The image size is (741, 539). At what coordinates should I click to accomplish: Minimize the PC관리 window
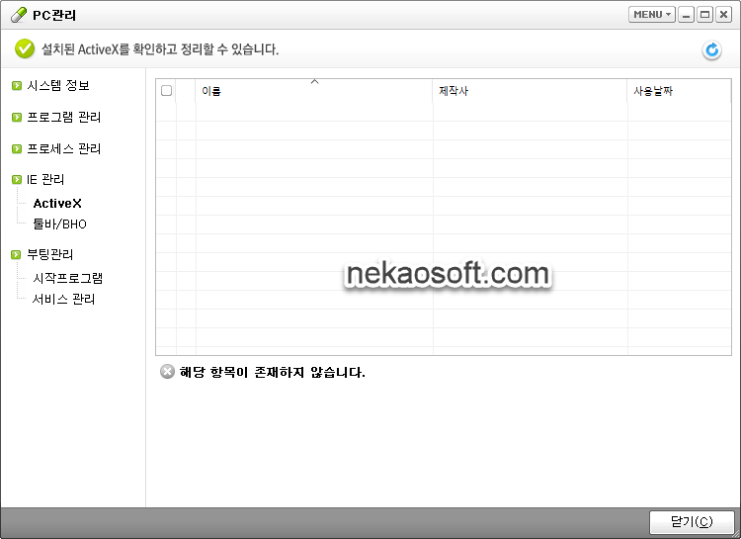(687, 15)
